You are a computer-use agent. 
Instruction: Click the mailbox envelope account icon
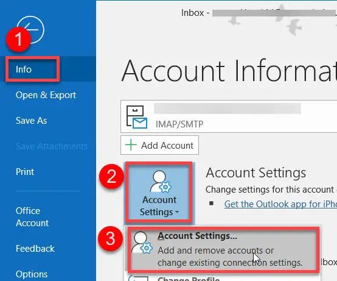click(x=137, y=116)
